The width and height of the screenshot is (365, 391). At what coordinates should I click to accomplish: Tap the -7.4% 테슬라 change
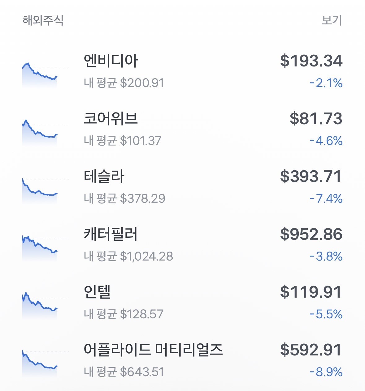(x=326, y=198)
